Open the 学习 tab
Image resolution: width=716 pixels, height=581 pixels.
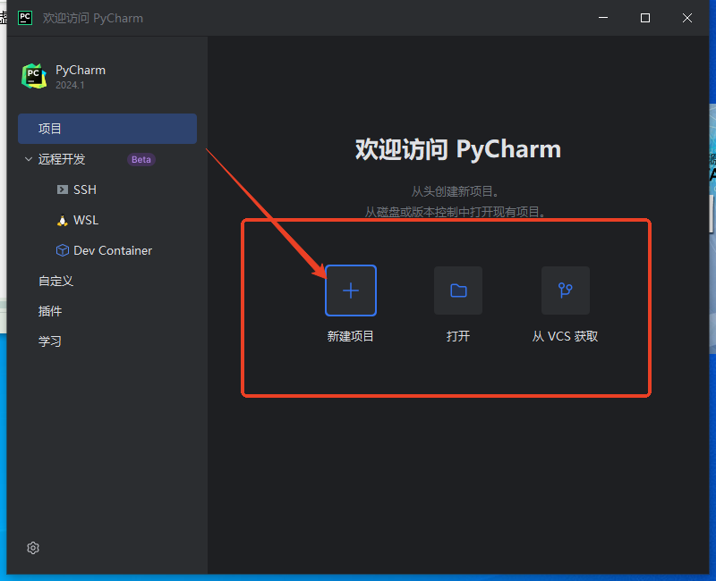50,341
